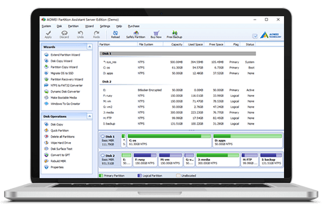Launch the Partition Recovery Wizard
The height and width of the screenshot is (210, 323).
64,79
